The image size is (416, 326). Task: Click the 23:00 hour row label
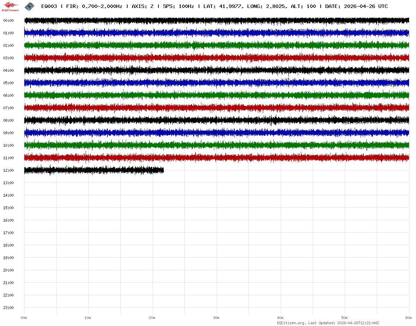pyautogui.click(x=8, y=308)
